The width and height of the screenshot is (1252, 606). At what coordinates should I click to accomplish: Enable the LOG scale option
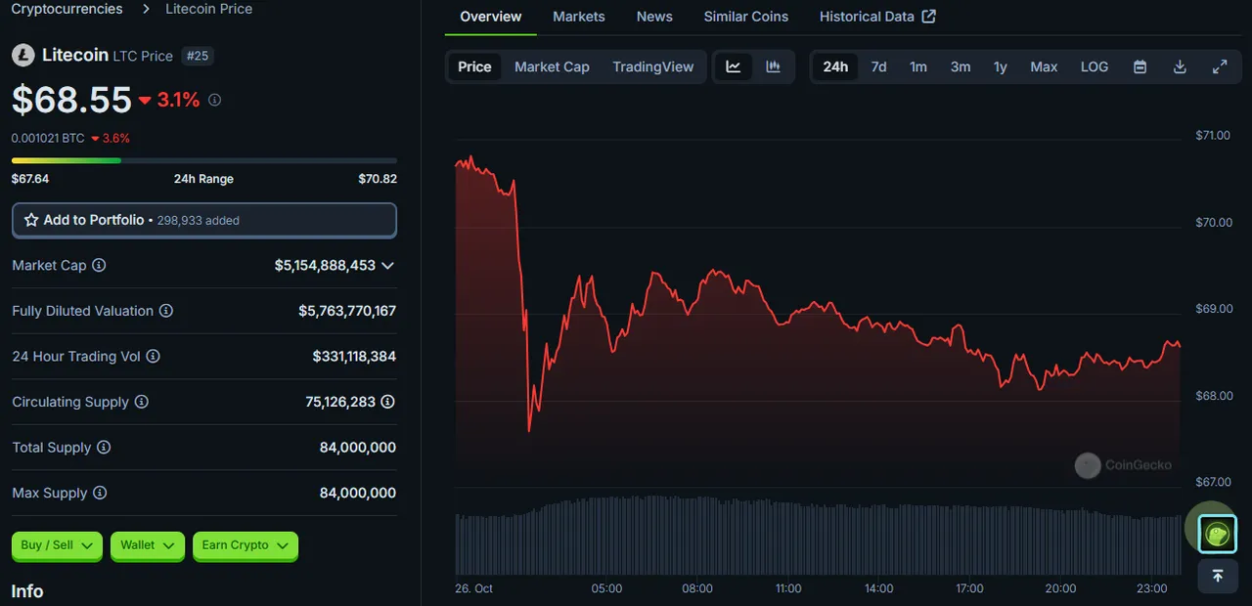[x=1095, y=66]
